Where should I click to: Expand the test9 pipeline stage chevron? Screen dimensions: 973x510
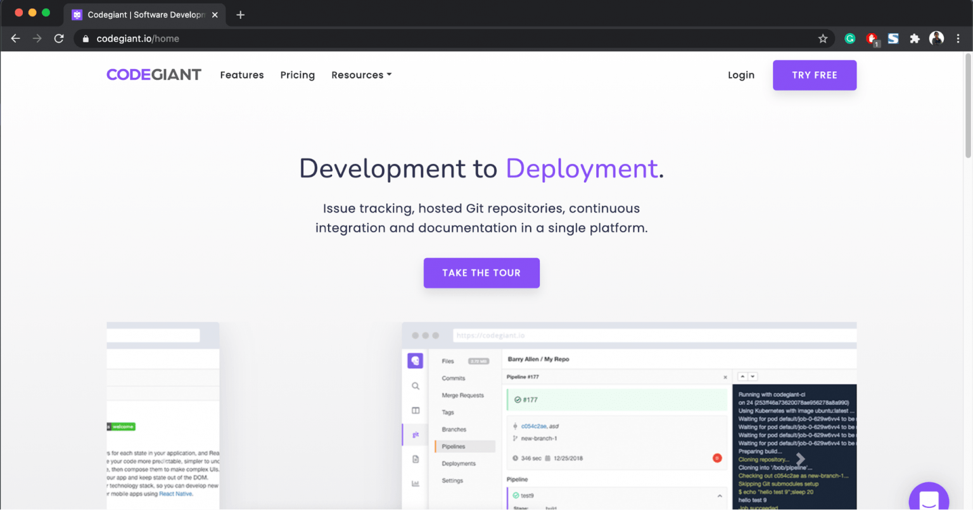point(720,495)
